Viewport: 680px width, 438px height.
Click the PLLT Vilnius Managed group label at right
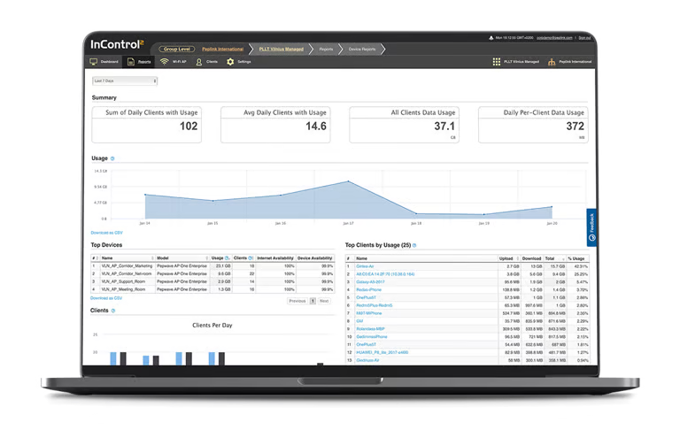522,62
